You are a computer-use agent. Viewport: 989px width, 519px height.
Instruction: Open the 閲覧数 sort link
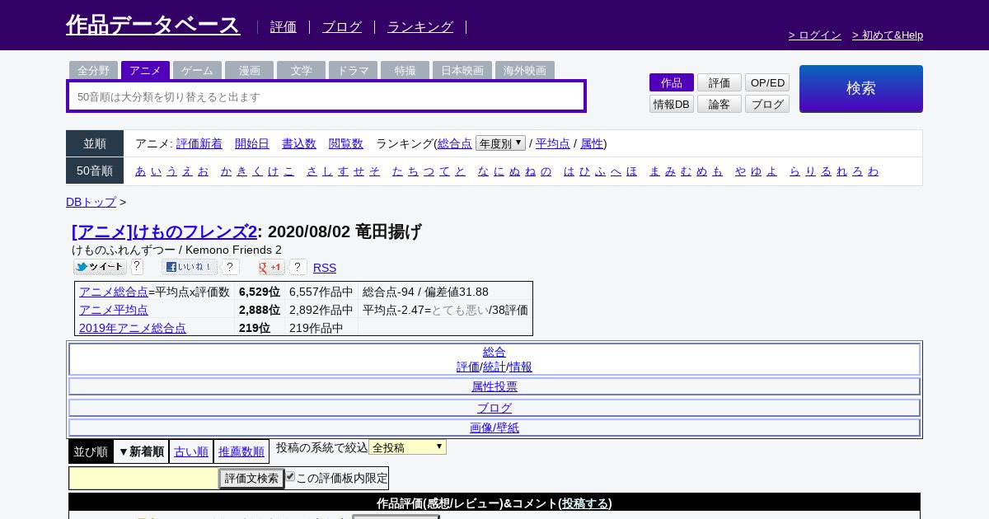click(346, 143)
